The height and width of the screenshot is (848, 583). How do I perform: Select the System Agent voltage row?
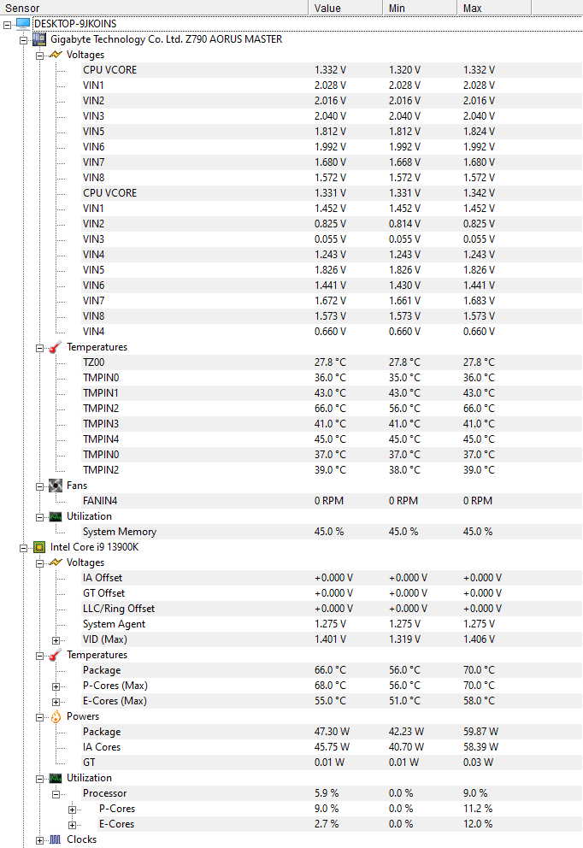click(x=332, y=624)
